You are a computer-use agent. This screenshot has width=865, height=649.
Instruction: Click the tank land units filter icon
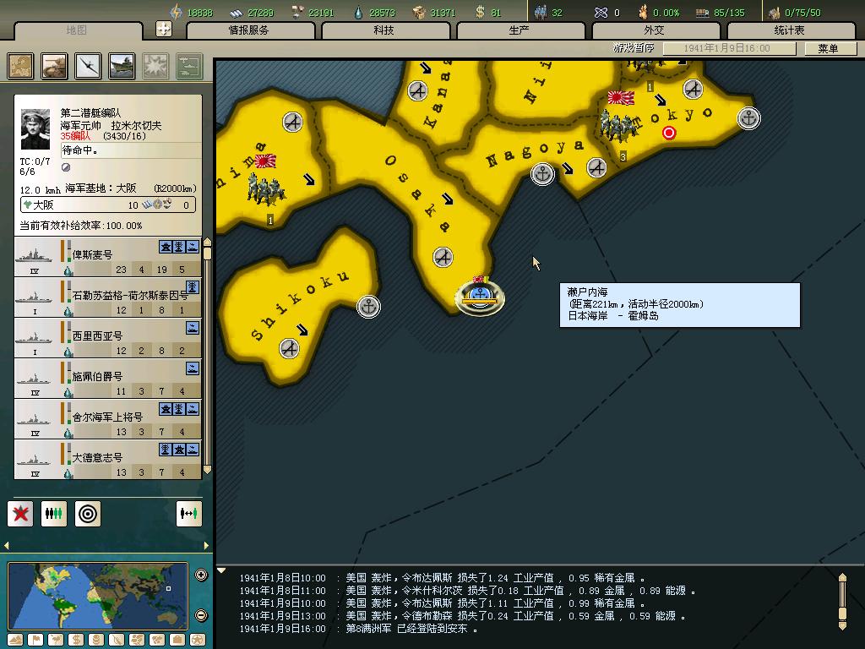click(55, 66)
